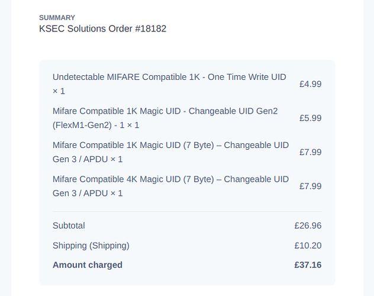Select the FlexM1-Gen2 Magic UID item
This screenshot has width=374, height=296.
point(165,118)
